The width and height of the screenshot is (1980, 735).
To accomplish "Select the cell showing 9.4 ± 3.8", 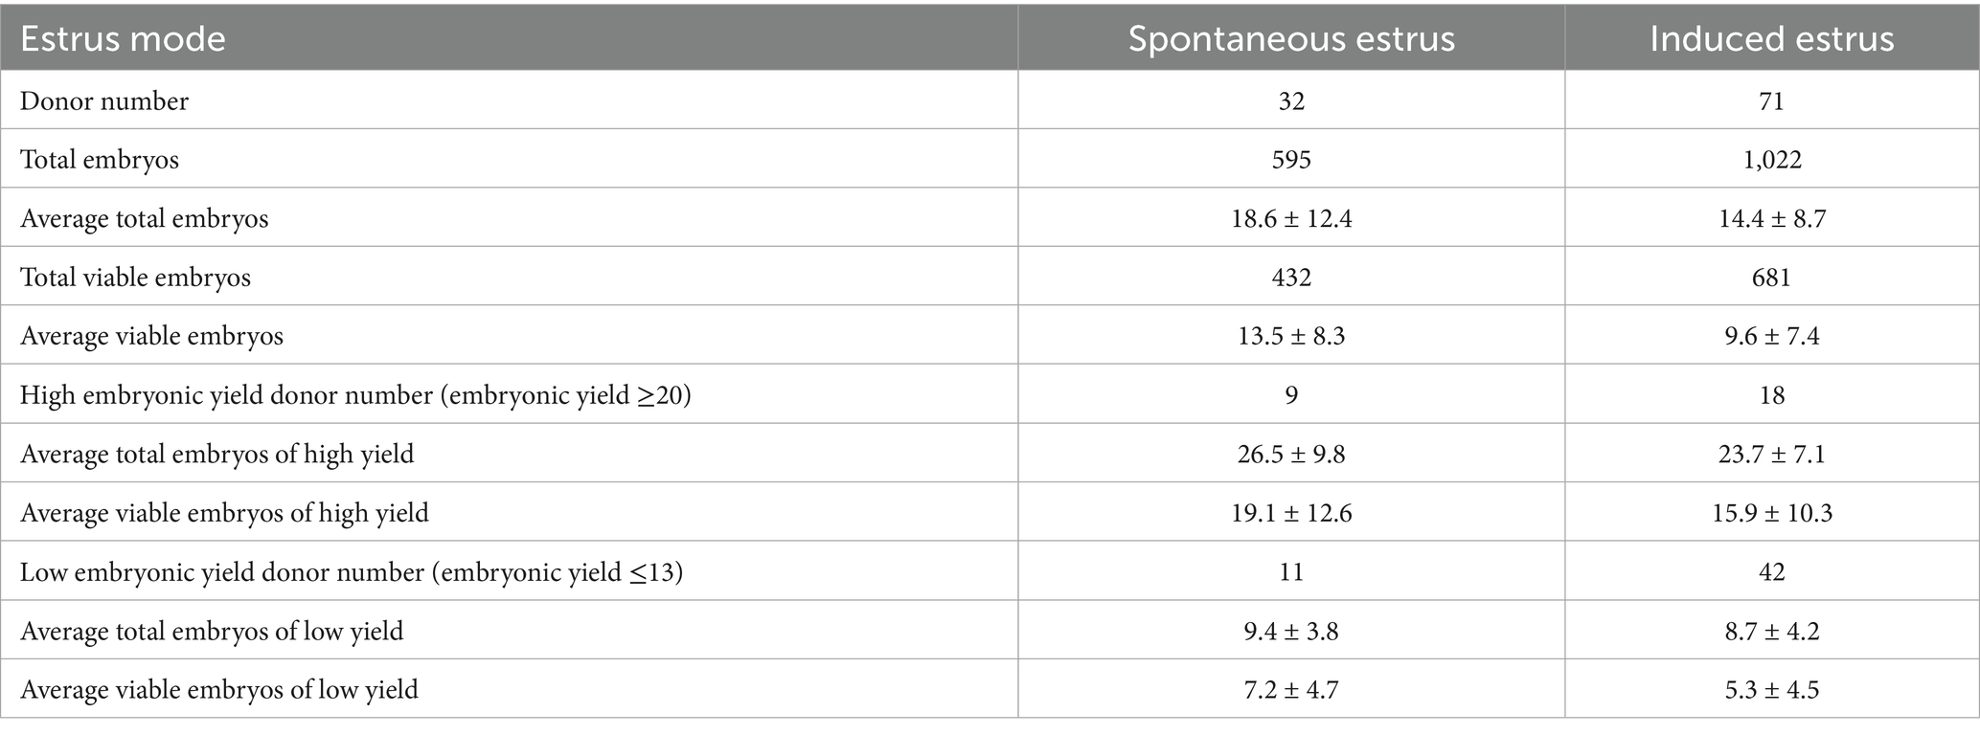I will coord(1291,632).
